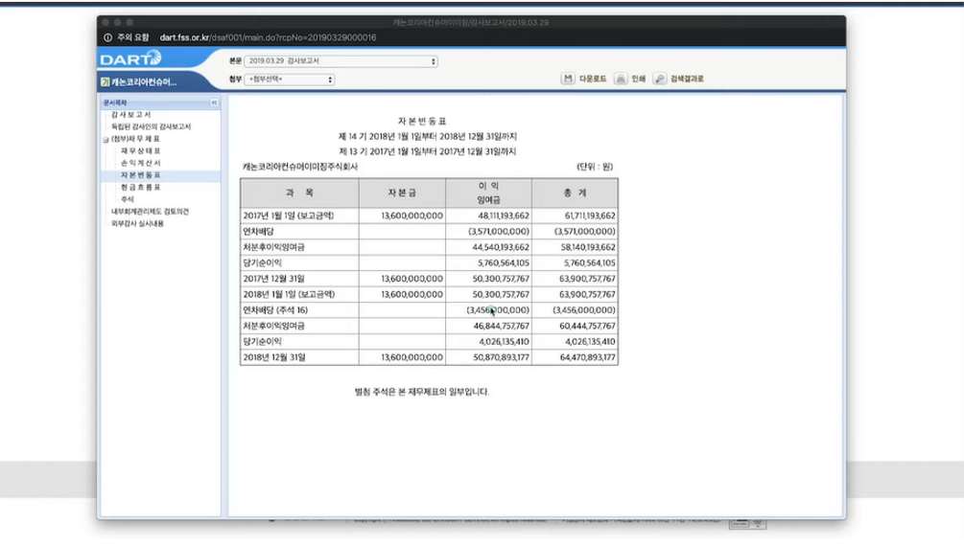This screenshot has height=546, width=964.
Task: Open 재무상태표 in the tree
Action: pyautogui.click(x=140, y=151)
